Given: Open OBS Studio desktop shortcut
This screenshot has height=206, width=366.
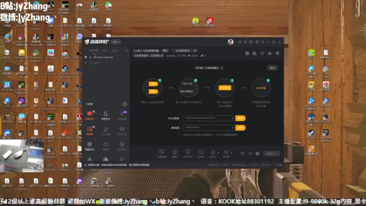Looking at the screenshot, I should click(326, 118).
